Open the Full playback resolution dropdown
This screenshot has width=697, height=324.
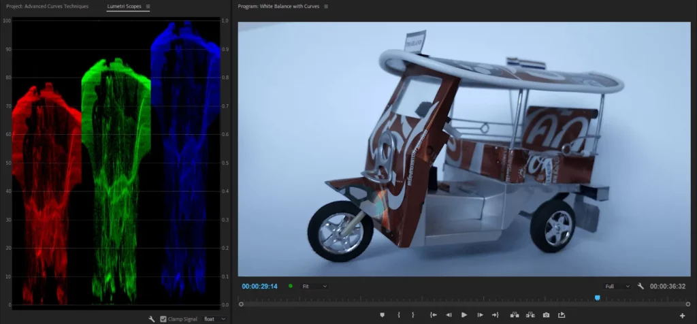click(617, 286)
